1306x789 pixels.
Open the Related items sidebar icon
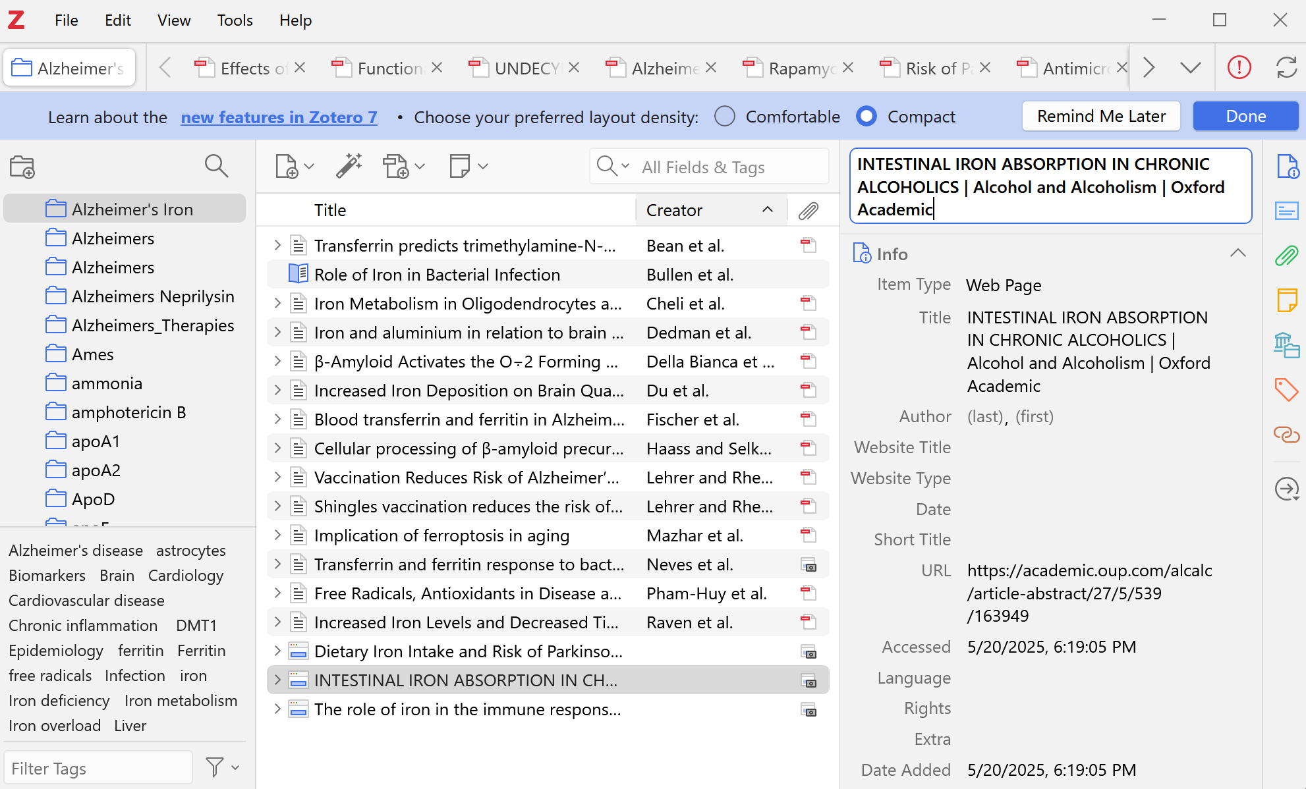coord(1286,434)
